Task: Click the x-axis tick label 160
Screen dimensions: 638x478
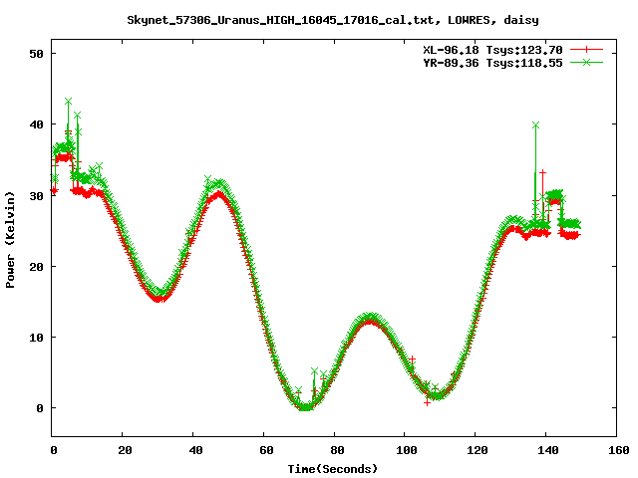Action: pos(619,450)
